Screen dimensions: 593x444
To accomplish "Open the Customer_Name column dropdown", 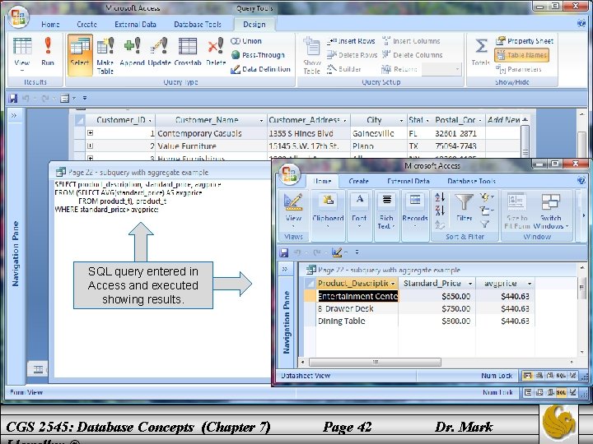I will (261, 120).
